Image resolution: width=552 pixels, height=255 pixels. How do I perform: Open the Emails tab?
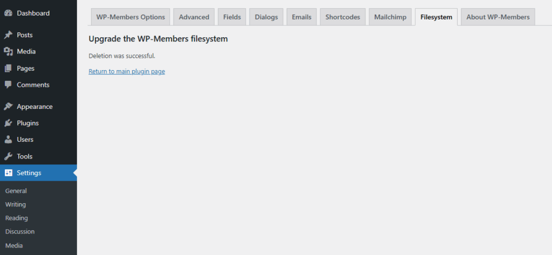[x=301, y=17]
